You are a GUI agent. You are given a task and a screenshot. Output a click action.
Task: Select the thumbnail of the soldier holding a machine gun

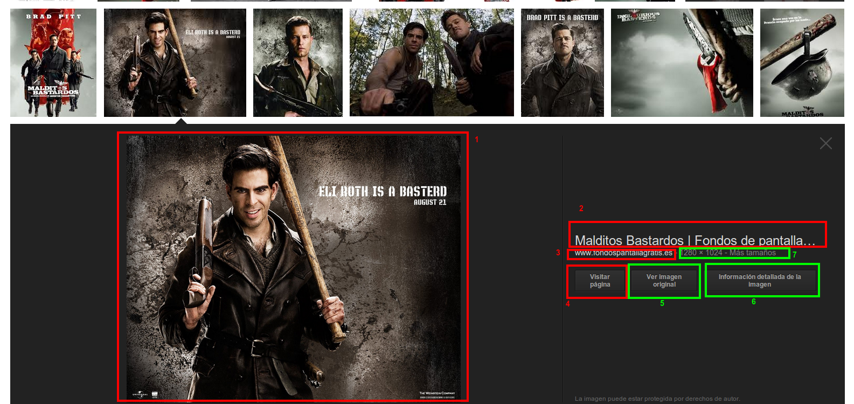(298, 62)
